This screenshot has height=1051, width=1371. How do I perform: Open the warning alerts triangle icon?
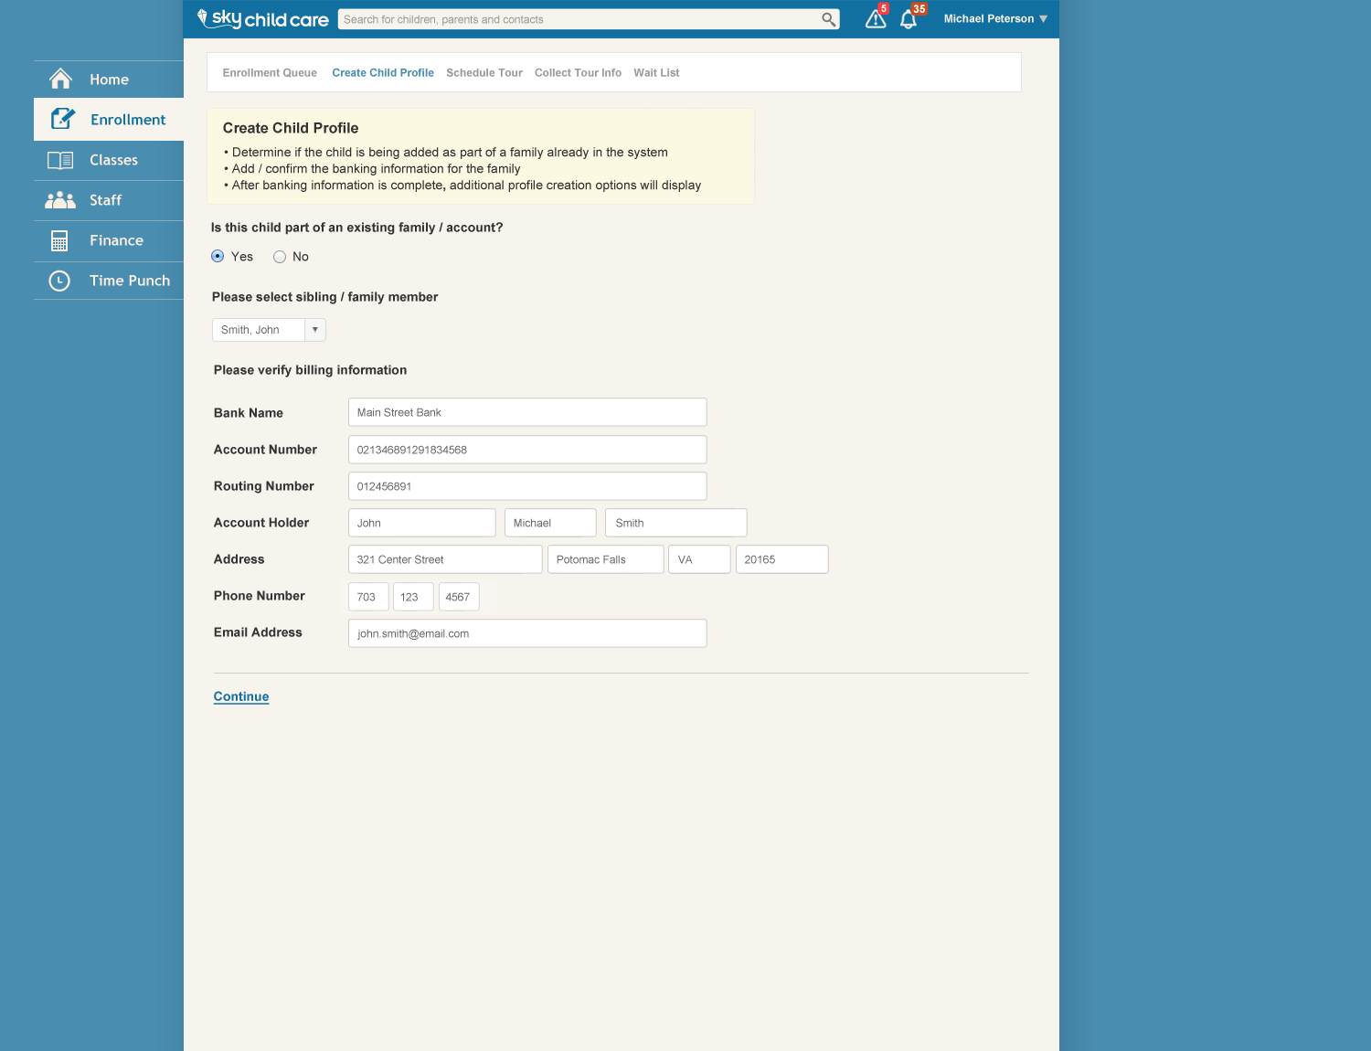(875, 19)
